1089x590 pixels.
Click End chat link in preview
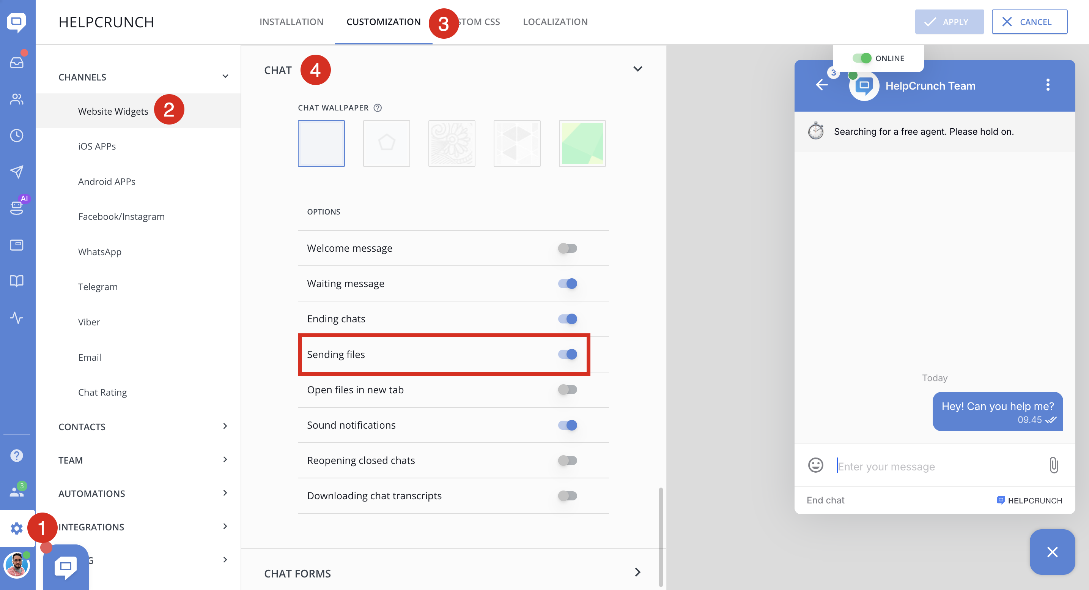(825, 500)
